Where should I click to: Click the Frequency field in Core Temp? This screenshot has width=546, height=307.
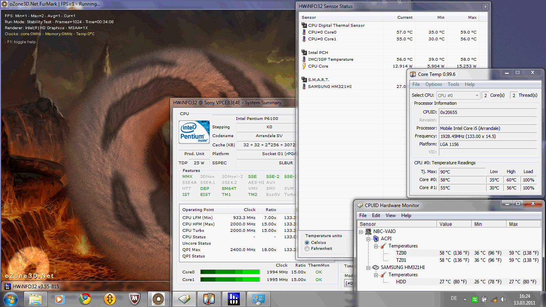pyautogui.click(x=488, y=136)
